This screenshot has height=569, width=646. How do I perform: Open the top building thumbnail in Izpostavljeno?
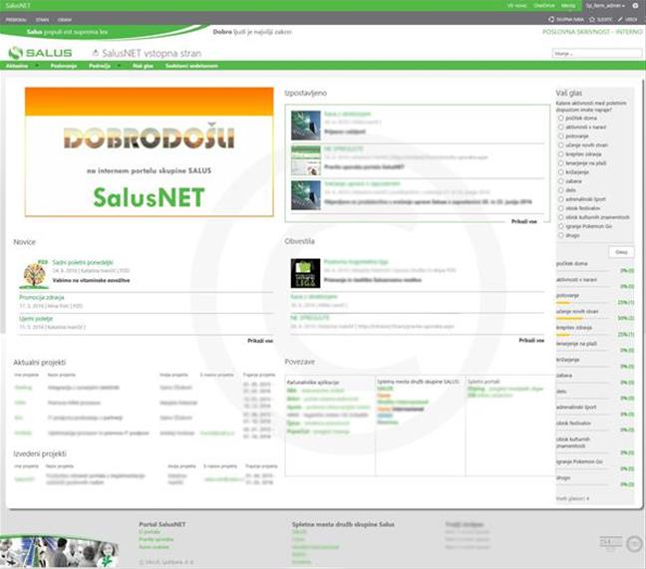coord(306,126)
